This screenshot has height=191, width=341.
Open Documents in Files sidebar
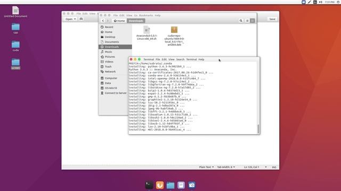(x=115, y=42)
